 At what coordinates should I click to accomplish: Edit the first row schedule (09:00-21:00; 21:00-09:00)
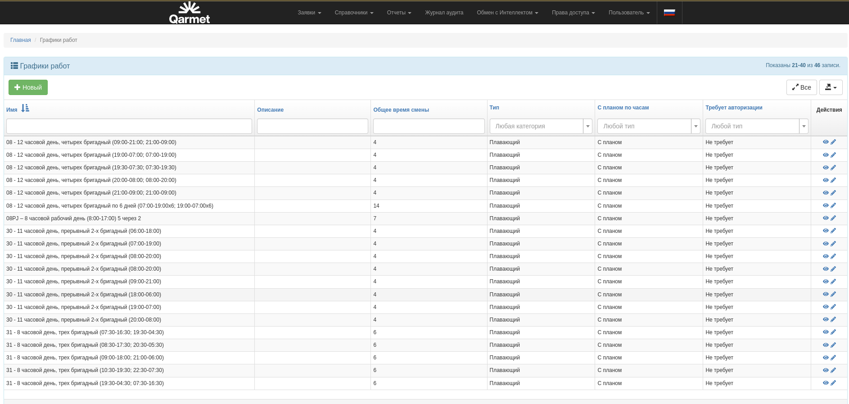point(833,142)
